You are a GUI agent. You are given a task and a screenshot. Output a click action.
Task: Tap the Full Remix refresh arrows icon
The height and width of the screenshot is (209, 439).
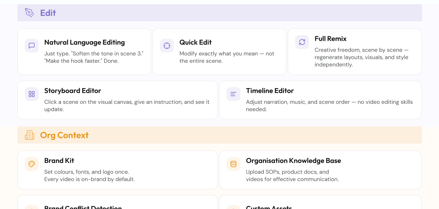[x=302, y=42]
